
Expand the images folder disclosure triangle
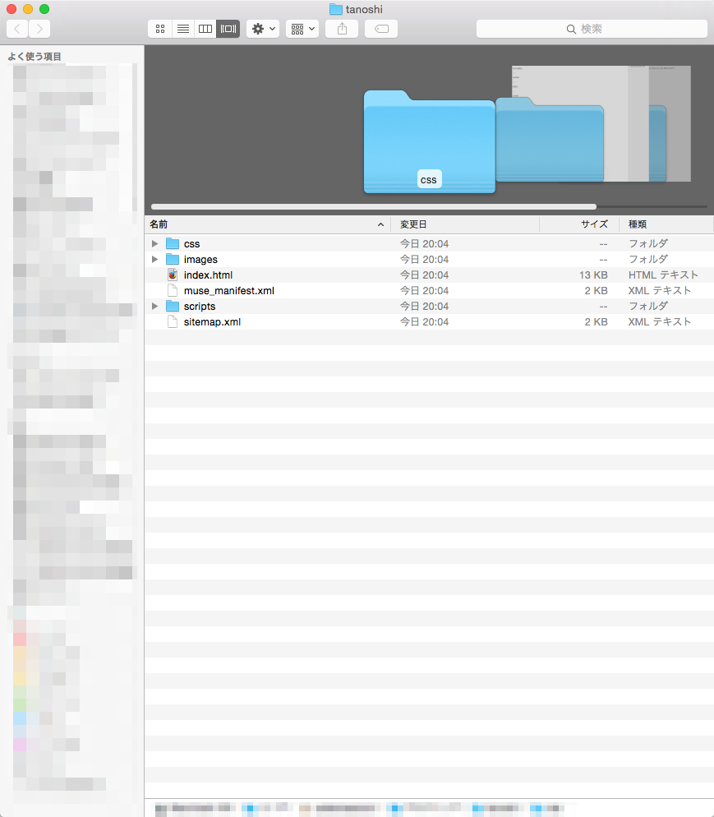[x=154, y=260]
